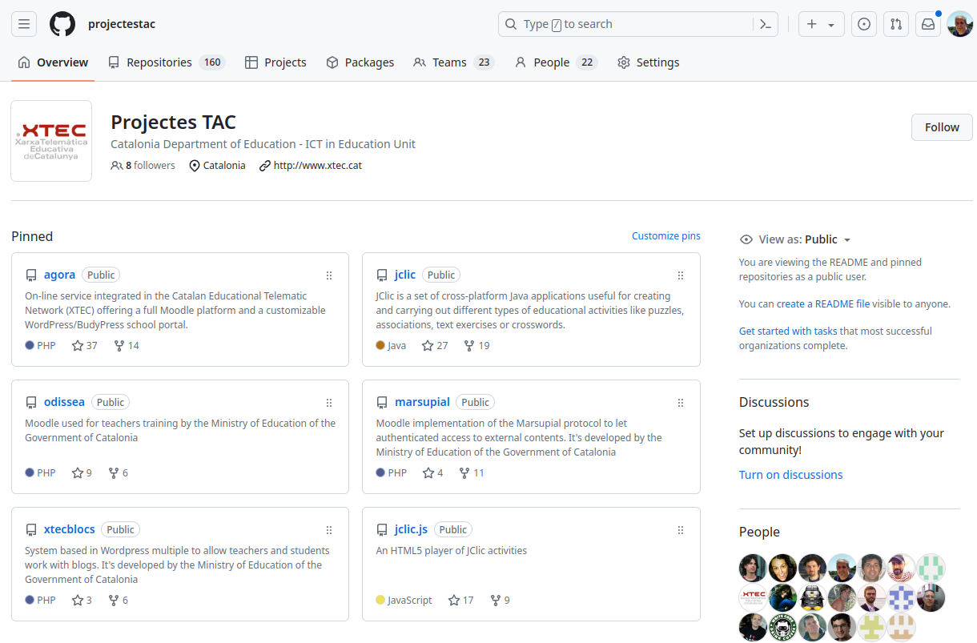977x643 pixels.
Task: Click the drag handle on odissea card
Action: click(329, 403)
